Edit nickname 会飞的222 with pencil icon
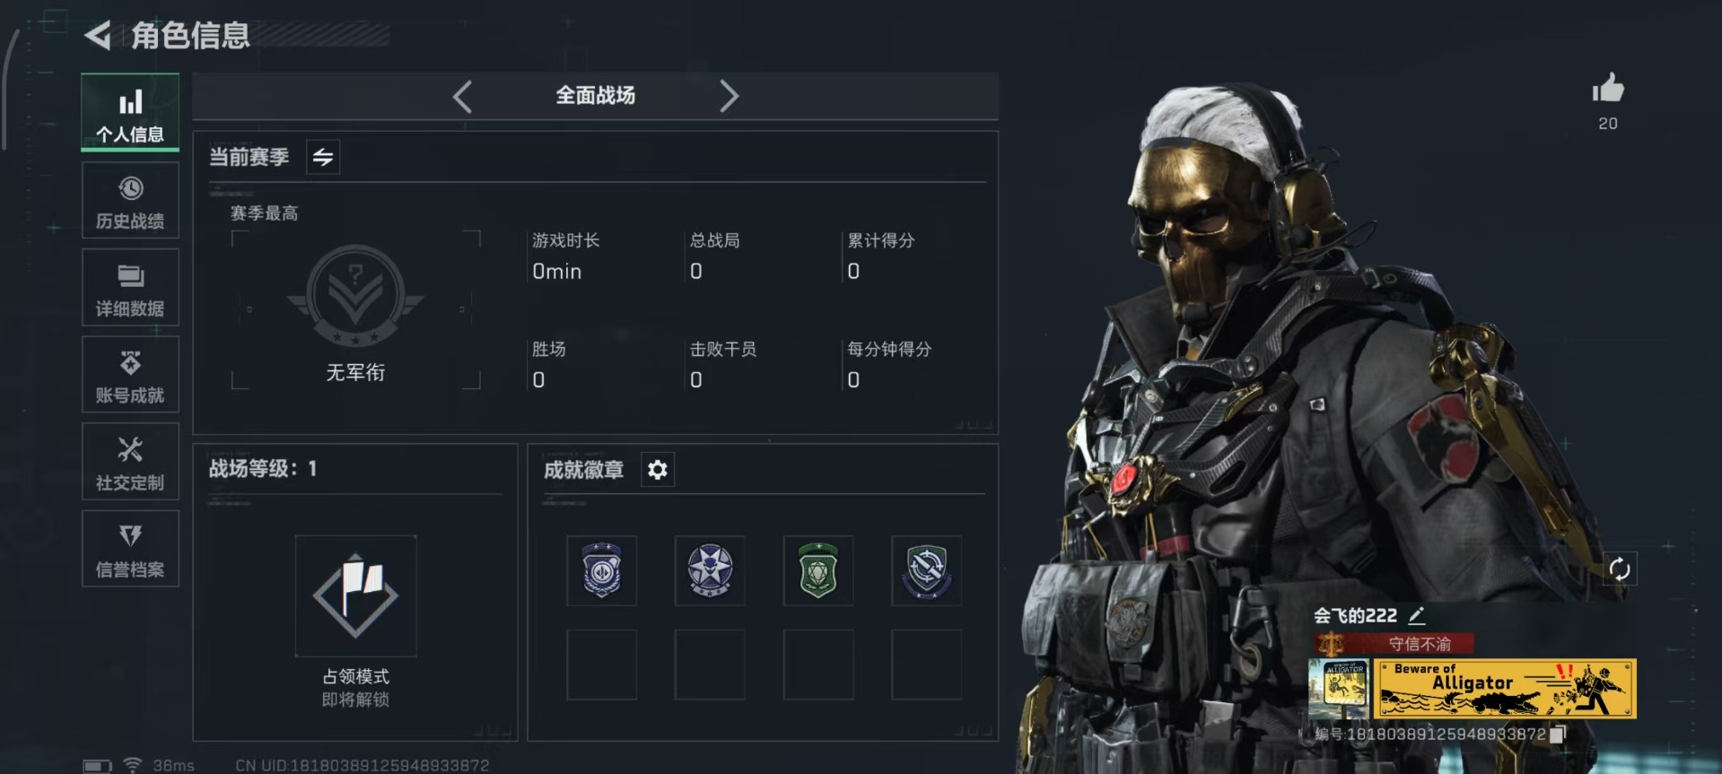This screenshot has width=1722, height=774. coord(1417,615)
